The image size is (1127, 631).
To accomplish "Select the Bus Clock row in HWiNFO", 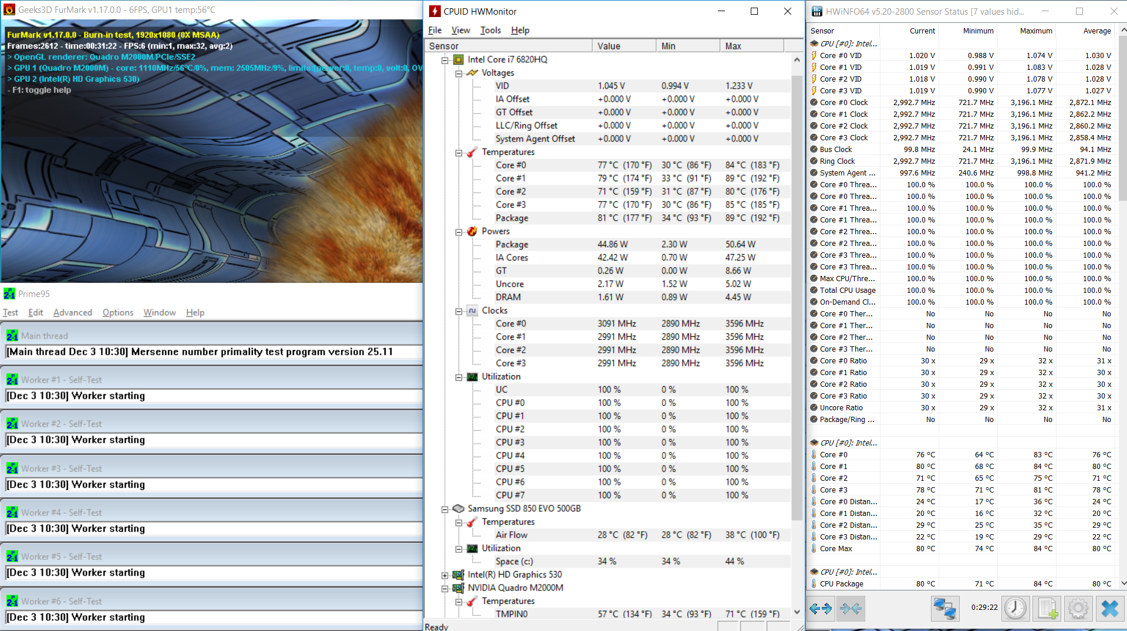I will (960, 149).
